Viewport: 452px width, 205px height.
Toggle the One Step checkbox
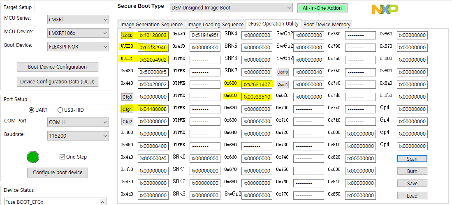pyautogui.click(x=63, y=157)
